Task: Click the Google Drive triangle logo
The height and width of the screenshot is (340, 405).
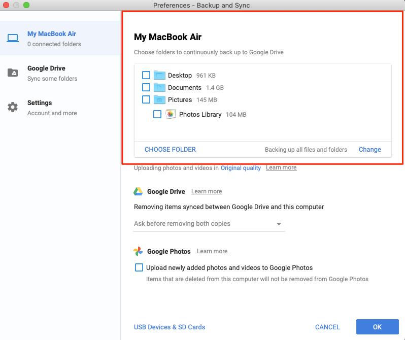Action: tap(138, 191)
